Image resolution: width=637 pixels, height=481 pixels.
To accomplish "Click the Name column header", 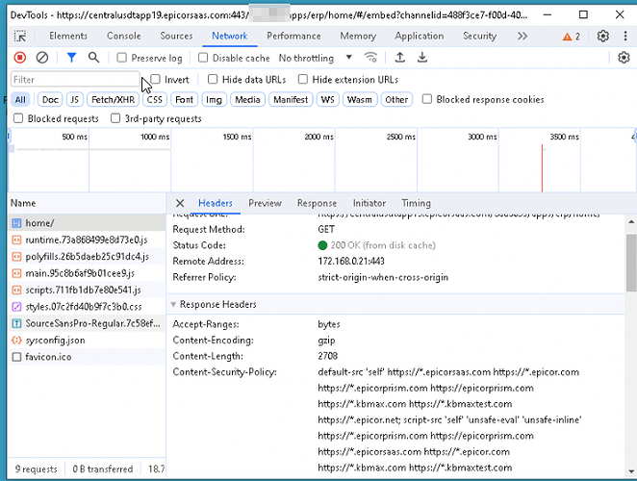I will coord(87,203).
